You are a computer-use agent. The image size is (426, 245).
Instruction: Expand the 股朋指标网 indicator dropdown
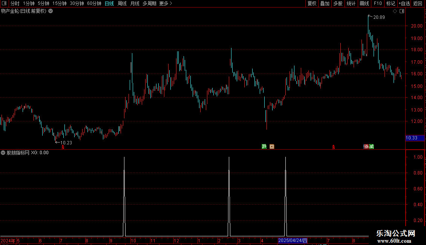coord(3,153)
